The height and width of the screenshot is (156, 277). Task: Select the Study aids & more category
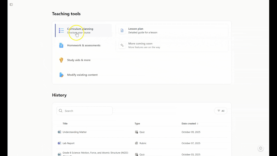[x=79, y=60]
